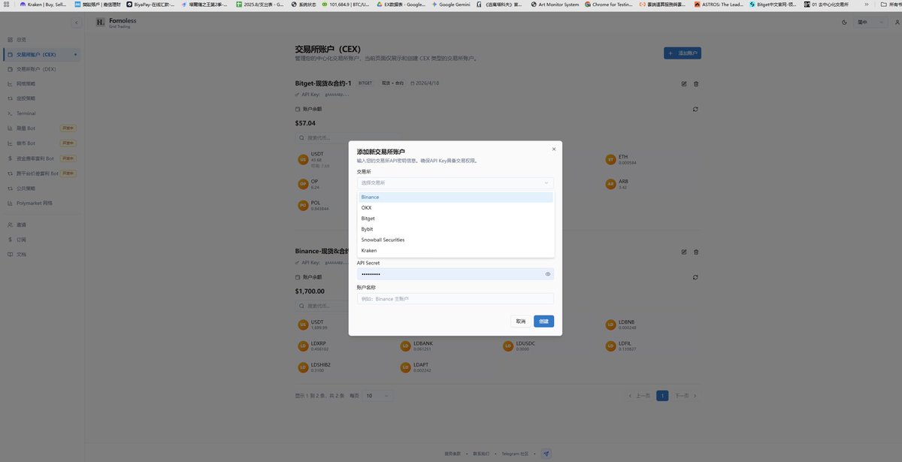Open 网格策略 grid strategy sidebar item
Screen dimensions: 902x462
point(41,83)
